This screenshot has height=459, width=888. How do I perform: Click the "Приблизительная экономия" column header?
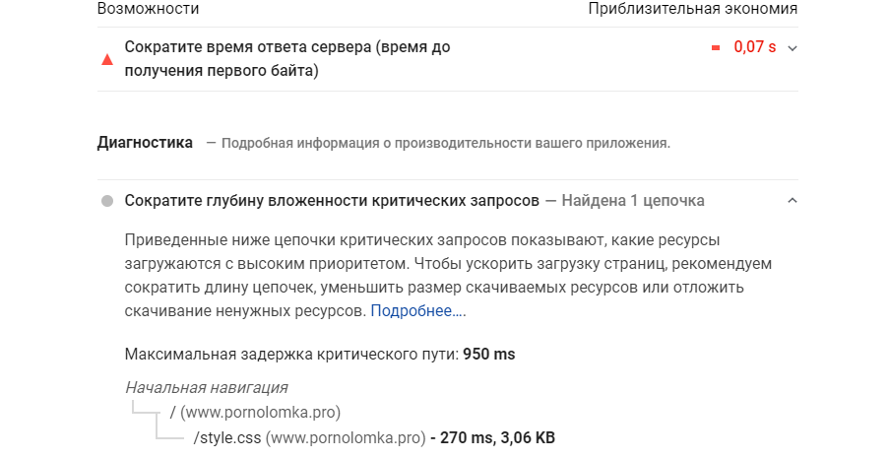click(x=692, y=9)
